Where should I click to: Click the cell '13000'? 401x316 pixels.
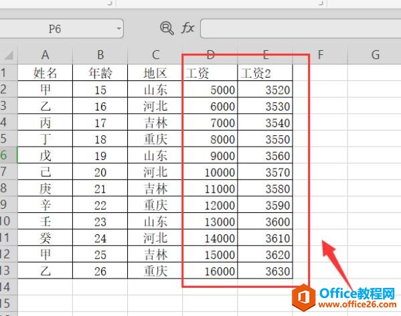pyautogui.click(x=210, y=221)
